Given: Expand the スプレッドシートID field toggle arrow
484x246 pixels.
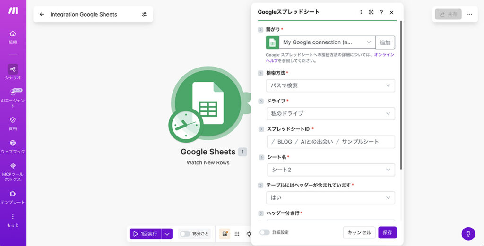Looking at the screenshot, I should click(x=261, y=129).
